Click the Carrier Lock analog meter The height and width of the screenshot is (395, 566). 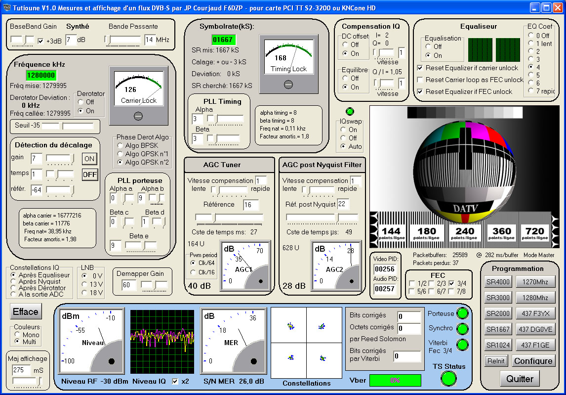point(138,89)
